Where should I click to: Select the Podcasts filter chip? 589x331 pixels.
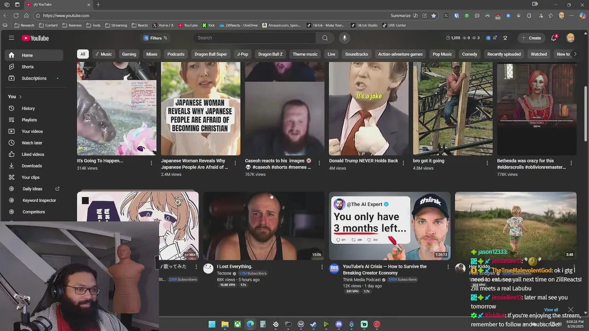176,54
